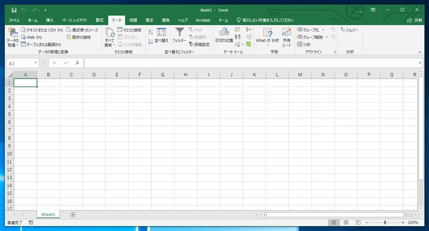Toggle the Filter (フィルター) funnel
The width and height of the screenshot is (429, 231).
pyautogui.click(x=180, y=35)
